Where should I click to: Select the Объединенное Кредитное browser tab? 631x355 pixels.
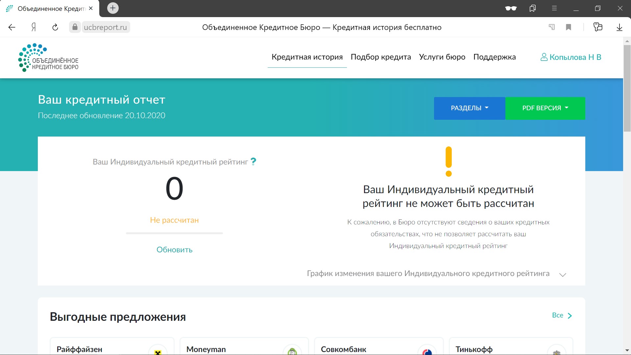point(49,8)
